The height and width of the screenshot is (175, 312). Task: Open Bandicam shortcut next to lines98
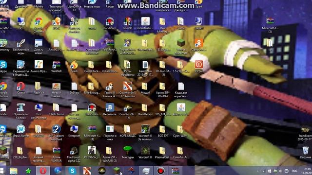click(x=110, y=23)
